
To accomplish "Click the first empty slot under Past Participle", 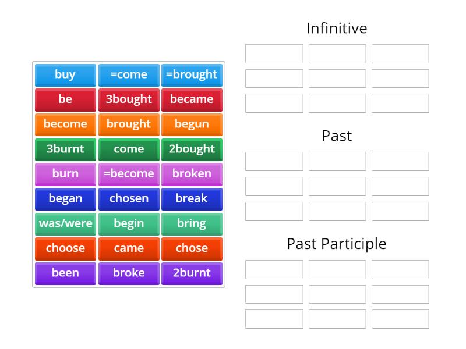I will click(274, 269).
